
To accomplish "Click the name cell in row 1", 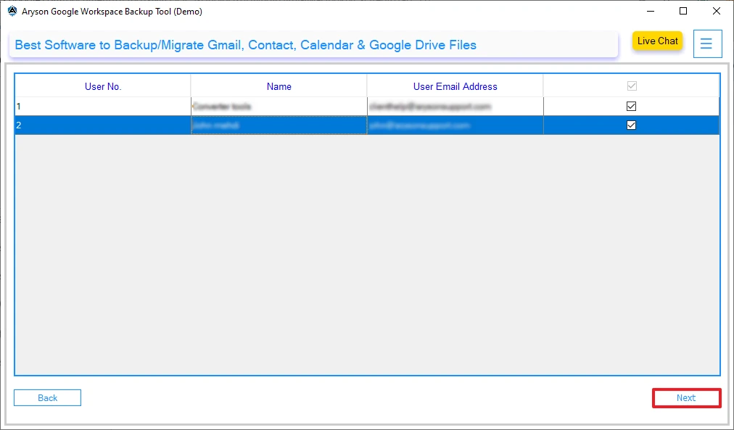I will (279, 106).
